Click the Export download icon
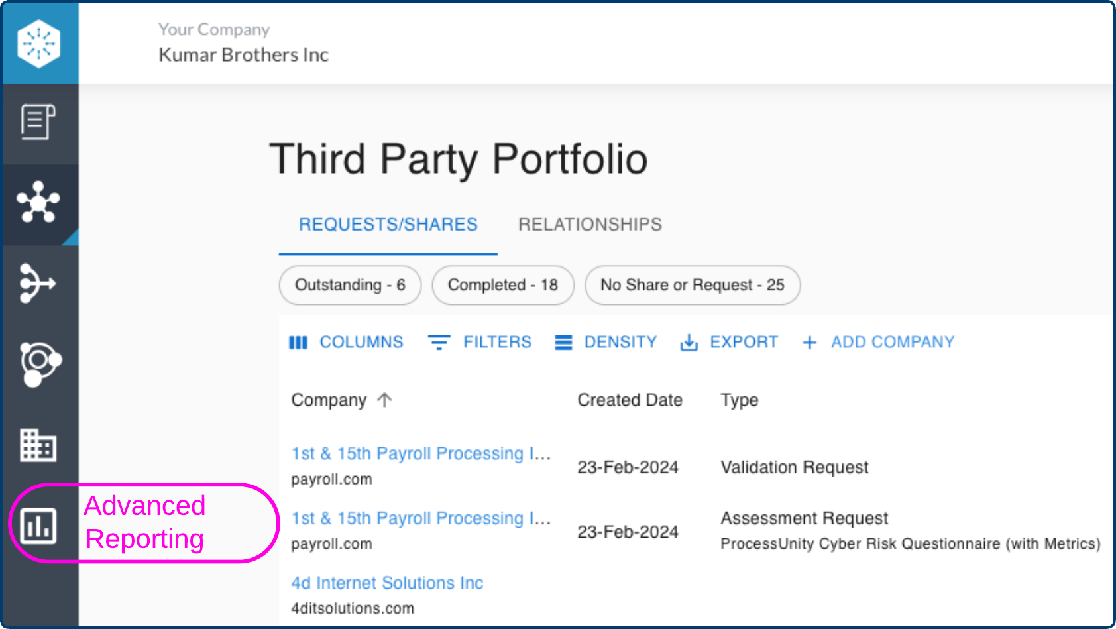Viewport: 1116px width, 629px height. point(689,342)
